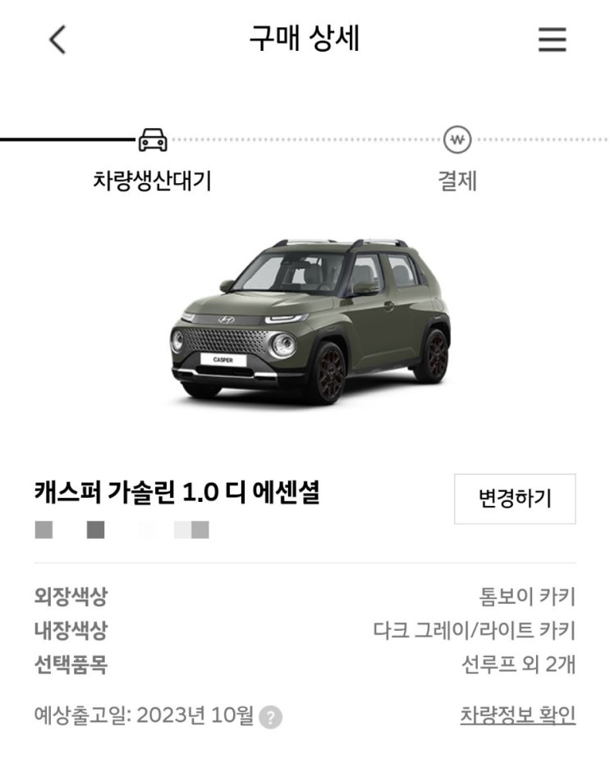Viewport: 610px width, 759px height.
Task: Click the 톰보이 카키 exterior color value
Action: (527, 596)
